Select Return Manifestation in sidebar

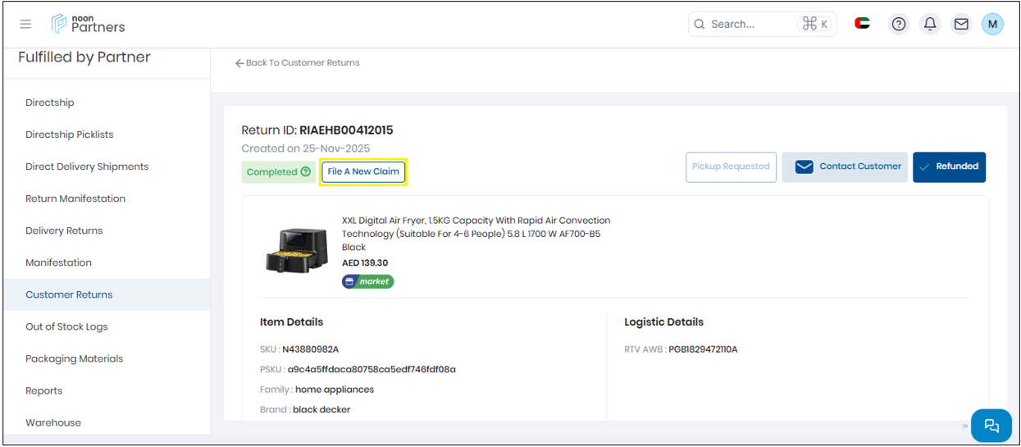tap(75, 198)
